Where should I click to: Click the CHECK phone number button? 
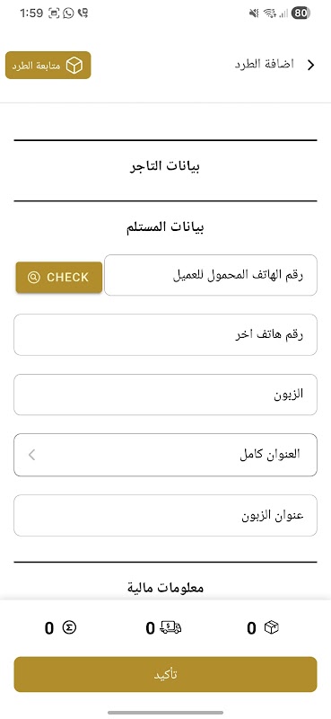click(58, 277)
